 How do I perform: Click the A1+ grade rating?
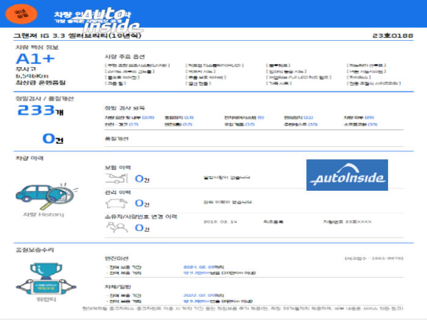click(x=35, y=59)
